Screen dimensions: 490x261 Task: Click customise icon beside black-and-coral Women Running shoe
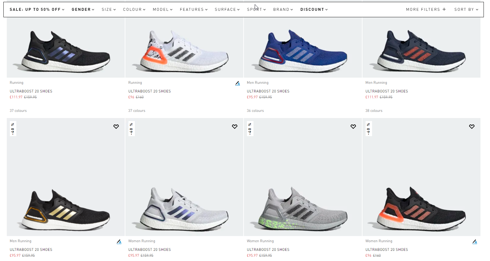point(475,242)
